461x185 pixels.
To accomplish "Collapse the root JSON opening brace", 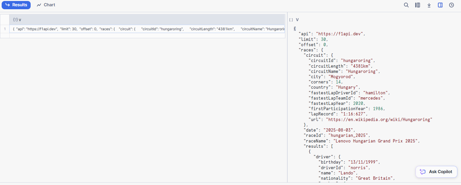I will click(x=295, y=28).
